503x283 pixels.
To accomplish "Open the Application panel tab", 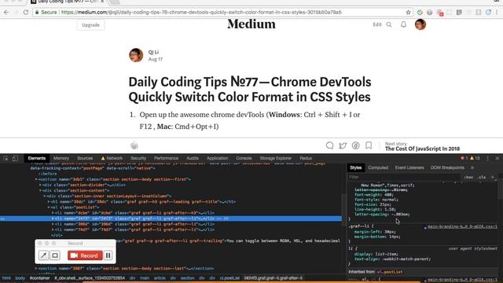I will (217, 158).
